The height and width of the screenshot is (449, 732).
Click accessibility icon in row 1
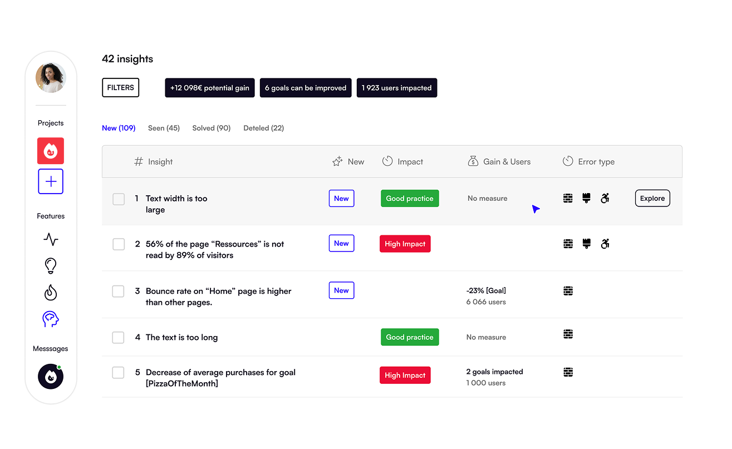point(605,198)
